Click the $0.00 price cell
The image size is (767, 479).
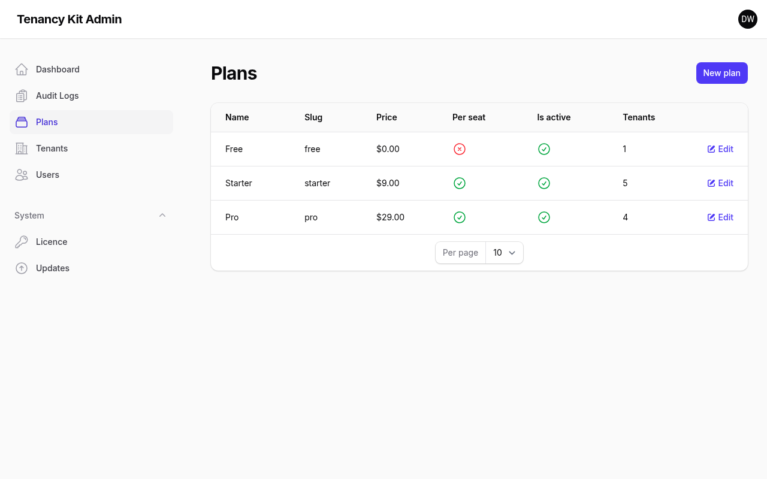click(388, 149)
